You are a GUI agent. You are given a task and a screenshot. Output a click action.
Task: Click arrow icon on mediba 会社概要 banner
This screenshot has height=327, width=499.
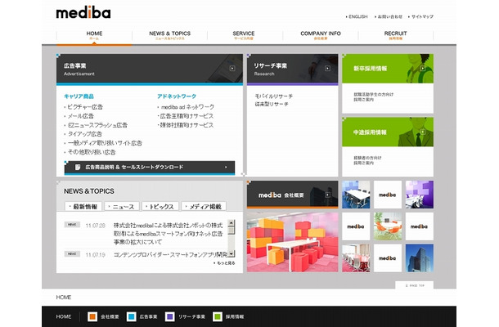pyautogui.click(x=327, y=195)
